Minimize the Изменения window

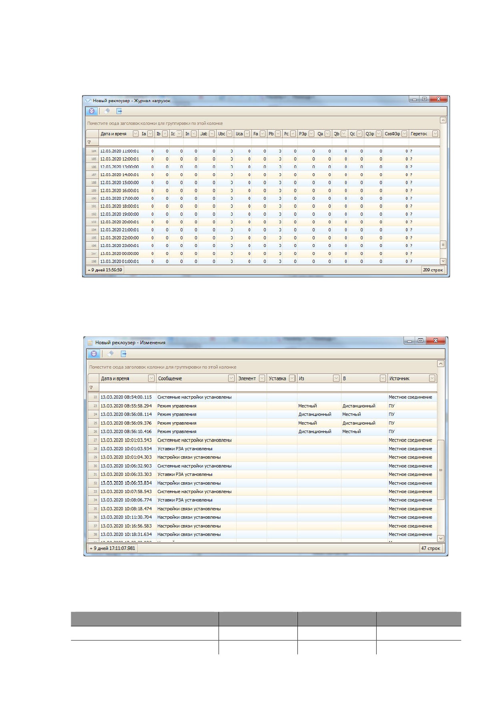[410, 341]
